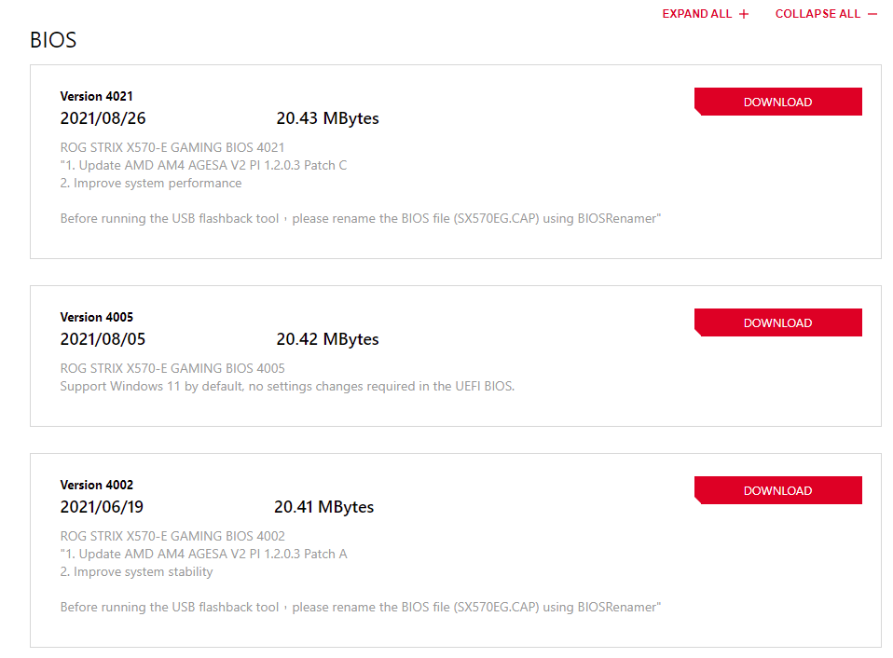This screenshot has height=658, width=893.
Task: Click the 20.43 MBytes file size
Action: (x=327, y=118)
